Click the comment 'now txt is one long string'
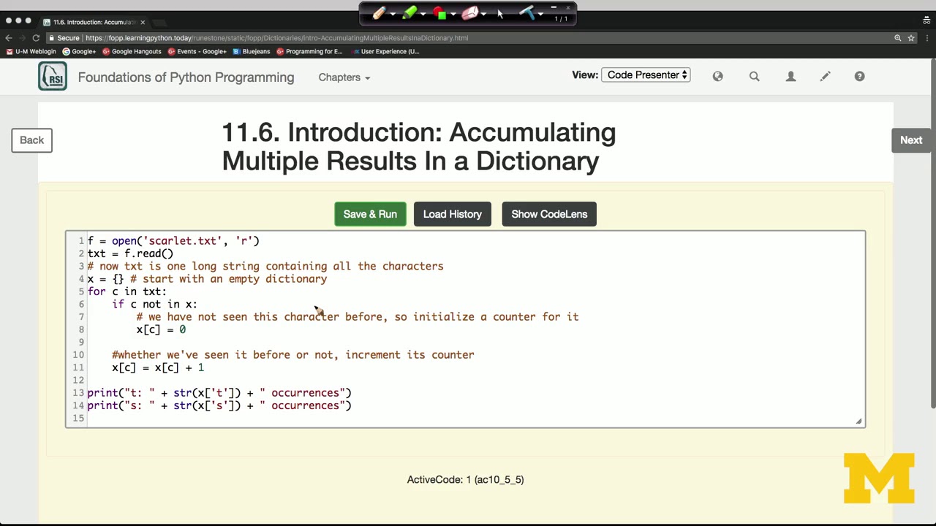Screen dimensions: 936x526 (265, 266)
